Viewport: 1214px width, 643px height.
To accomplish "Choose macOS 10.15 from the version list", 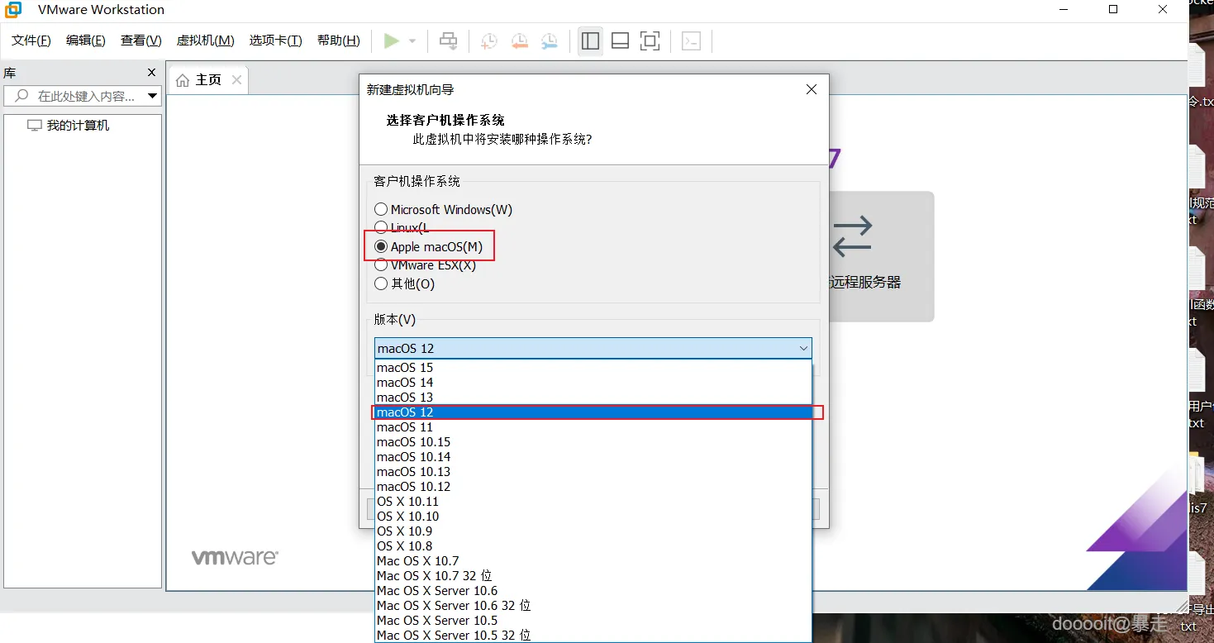I will [x=593, y=442].
